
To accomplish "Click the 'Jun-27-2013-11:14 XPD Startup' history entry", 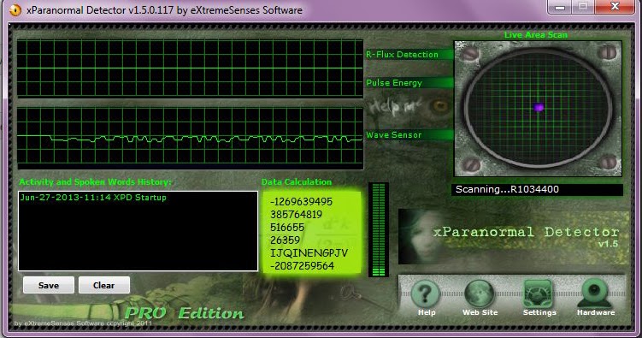I will (93, 198).
